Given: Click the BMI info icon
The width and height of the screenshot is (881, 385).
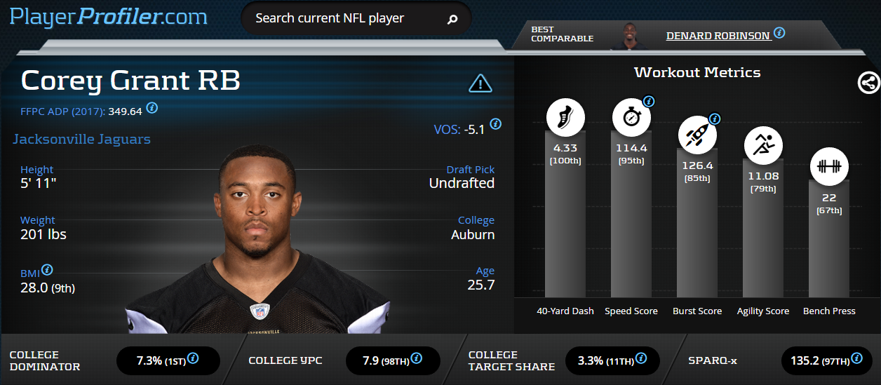Looking at the screenshot, I should click(x=47, y=270).
